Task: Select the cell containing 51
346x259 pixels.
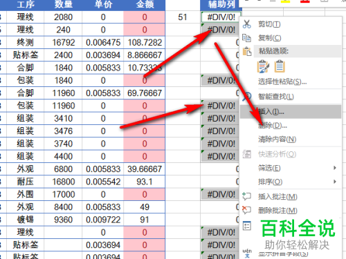Action: tap(183, 17)
